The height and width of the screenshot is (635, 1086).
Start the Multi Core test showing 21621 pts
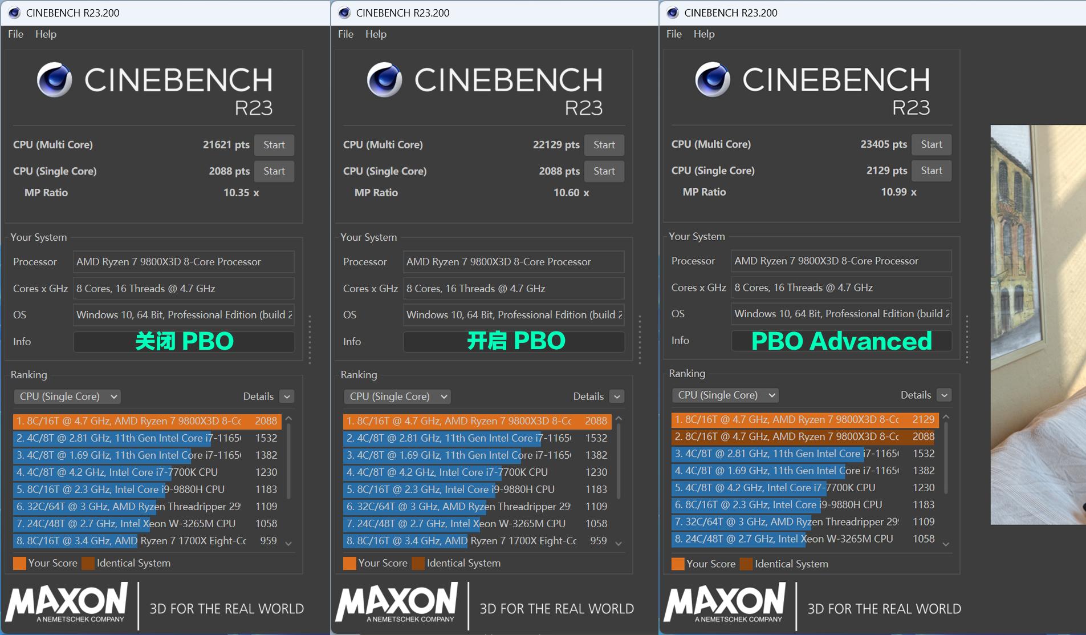pyautogui.click(x=274, y=145)
